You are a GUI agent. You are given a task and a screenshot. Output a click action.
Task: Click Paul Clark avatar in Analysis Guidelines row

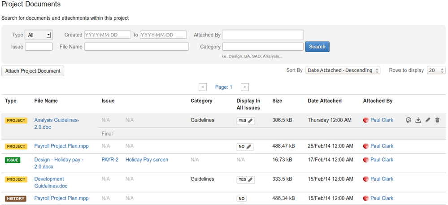pos(366,120)
